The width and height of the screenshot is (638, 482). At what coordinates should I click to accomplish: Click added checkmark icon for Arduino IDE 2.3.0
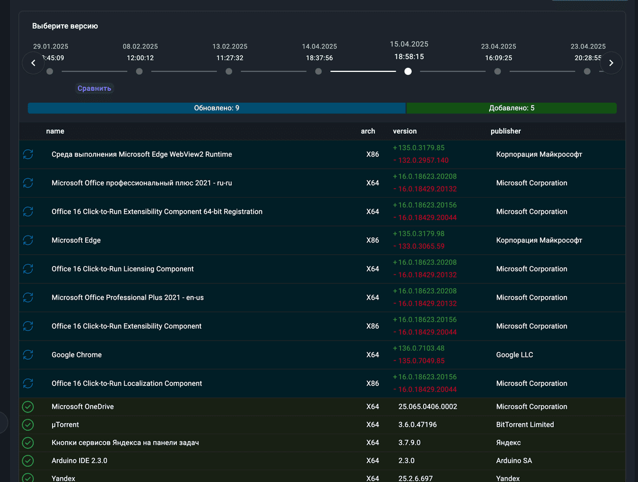tap(28, 460)
